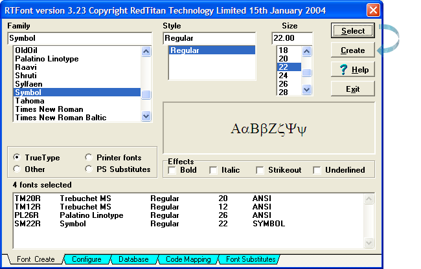Switch to the Database tab
421x269 pixels.
pos(133,259)
